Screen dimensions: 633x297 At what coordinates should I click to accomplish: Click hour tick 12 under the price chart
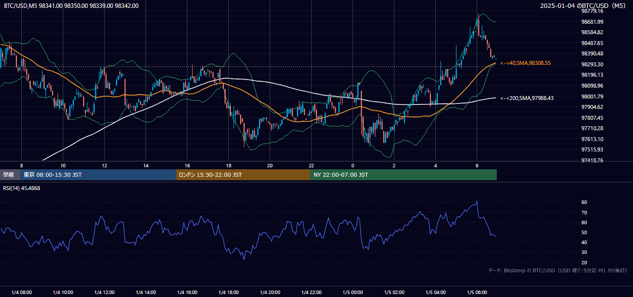tap(105, 165)
